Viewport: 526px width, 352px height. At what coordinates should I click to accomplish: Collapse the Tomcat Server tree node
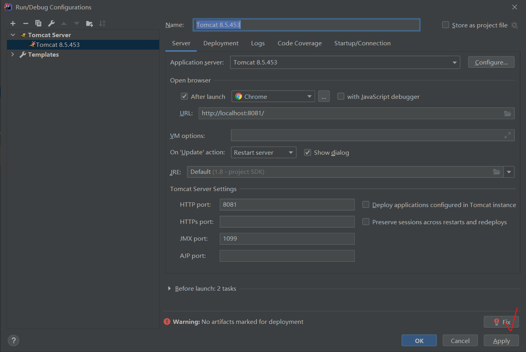click(13, 35)
